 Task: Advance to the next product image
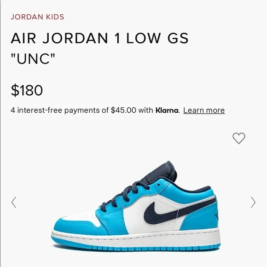pyautogui.click(x=253, y=202)
